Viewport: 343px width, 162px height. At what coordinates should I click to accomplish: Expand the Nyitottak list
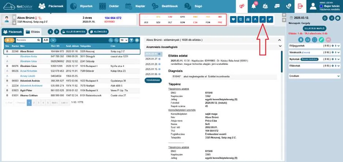click(x=339, y=59)
